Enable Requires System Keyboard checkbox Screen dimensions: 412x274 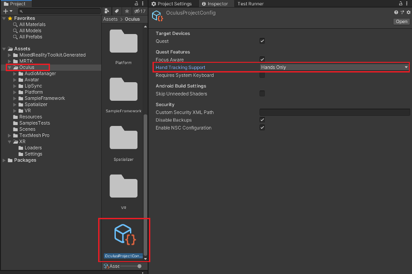[x=262, y=75]
